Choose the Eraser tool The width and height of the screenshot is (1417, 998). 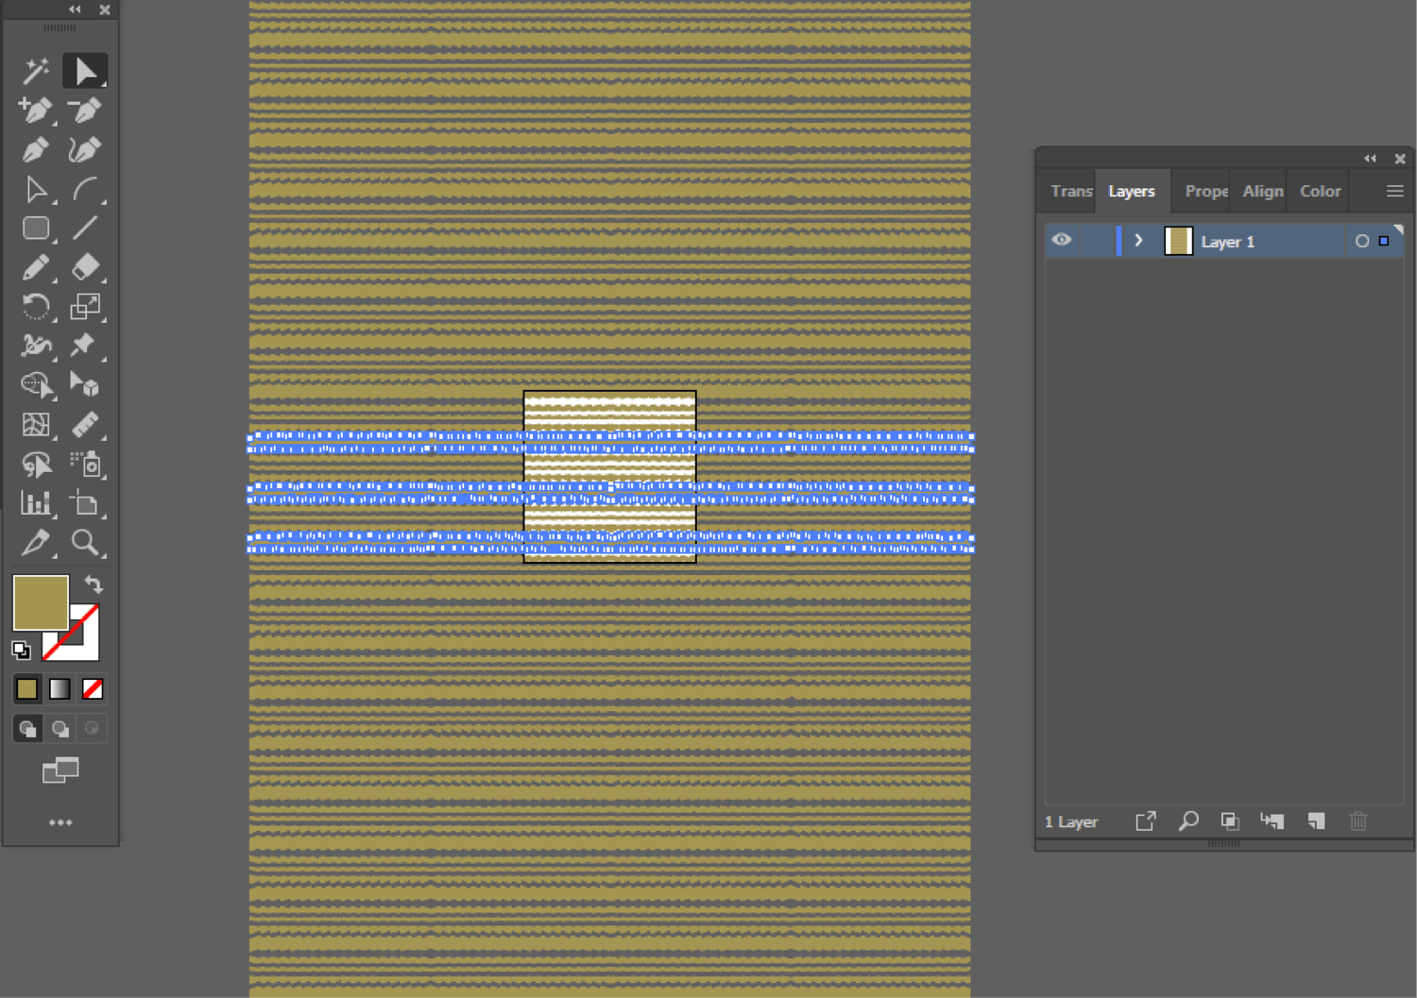point(85,268)
